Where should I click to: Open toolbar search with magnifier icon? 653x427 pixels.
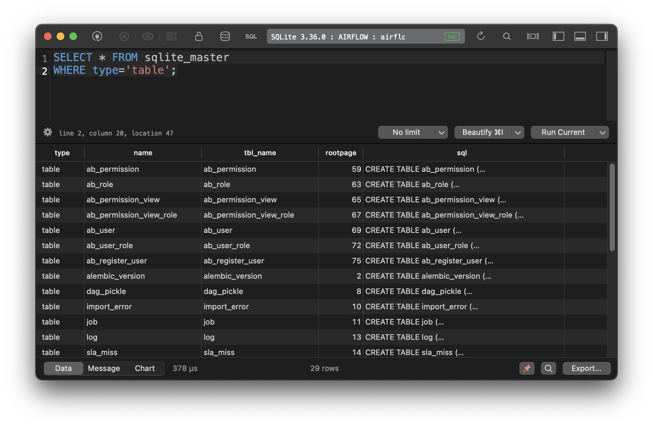coord(507,36)
